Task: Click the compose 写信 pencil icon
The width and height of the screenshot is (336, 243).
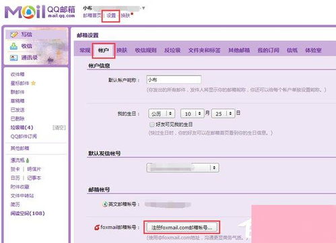Action: [14, 34]
